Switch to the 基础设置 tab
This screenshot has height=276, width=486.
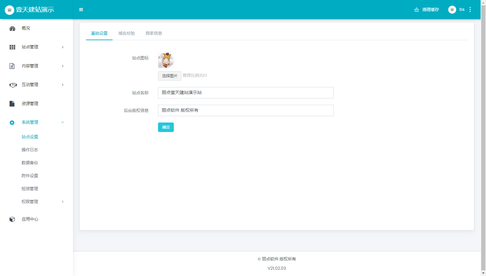click(99, 33)
